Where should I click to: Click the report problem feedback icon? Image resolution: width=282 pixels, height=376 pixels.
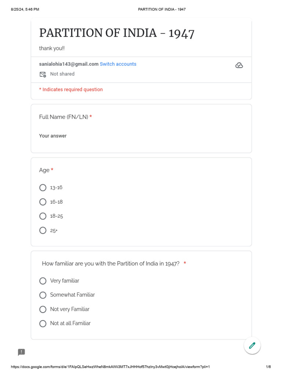22,352
